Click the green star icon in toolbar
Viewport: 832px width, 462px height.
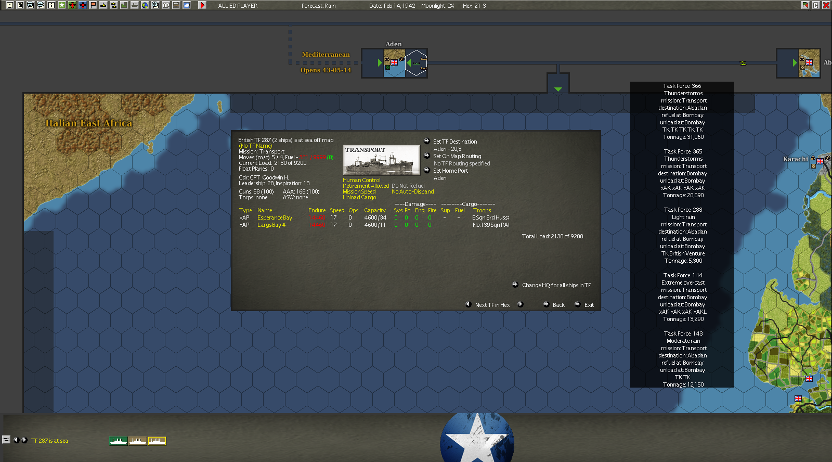tap(62, 5)
